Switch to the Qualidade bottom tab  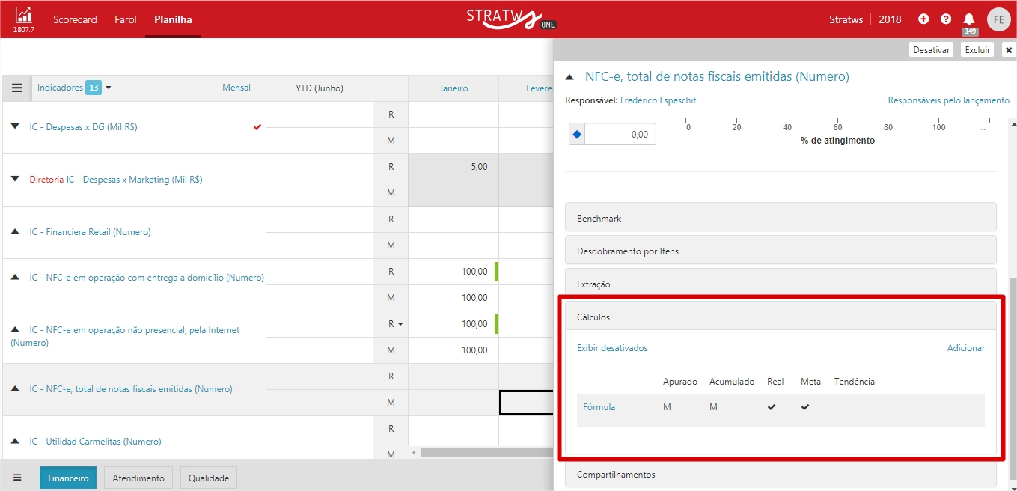tap(209, 478)
